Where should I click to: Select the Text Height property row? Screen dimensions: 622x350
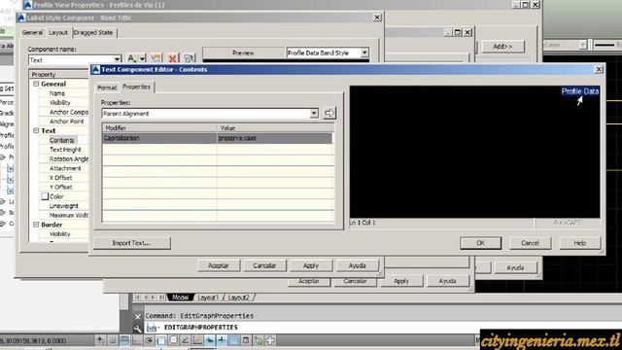[x=63, y=150]
